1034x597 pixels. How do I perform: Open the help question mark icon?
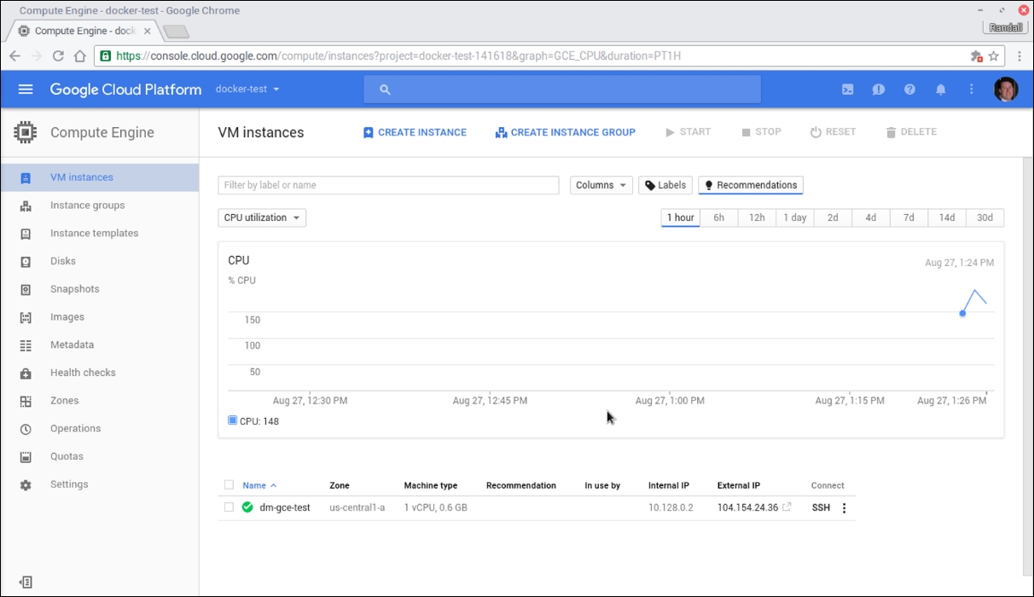909,90
